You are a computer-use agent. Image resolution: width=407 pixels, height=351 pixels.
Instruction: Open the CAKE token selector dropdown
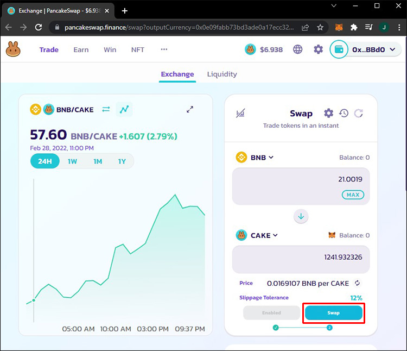(257, 235)
